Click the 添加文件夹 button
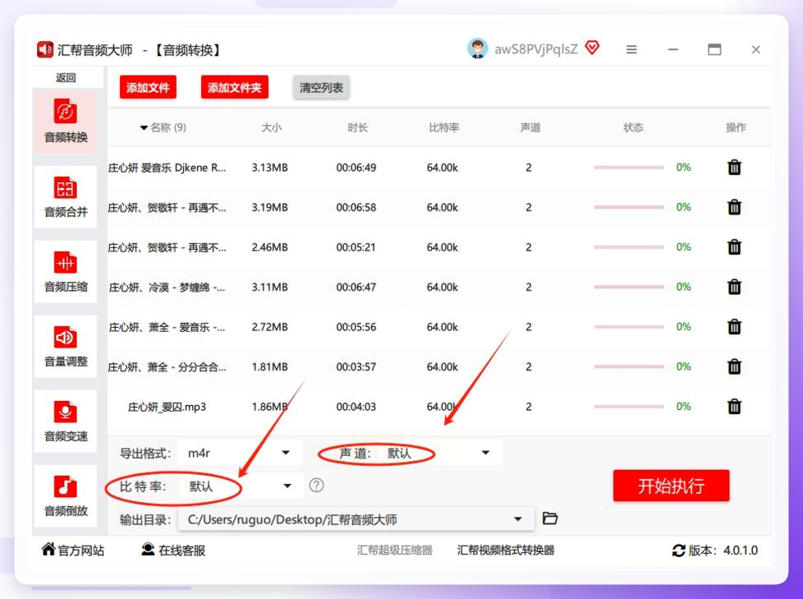803x599 pixels. [x=235, y=88]
